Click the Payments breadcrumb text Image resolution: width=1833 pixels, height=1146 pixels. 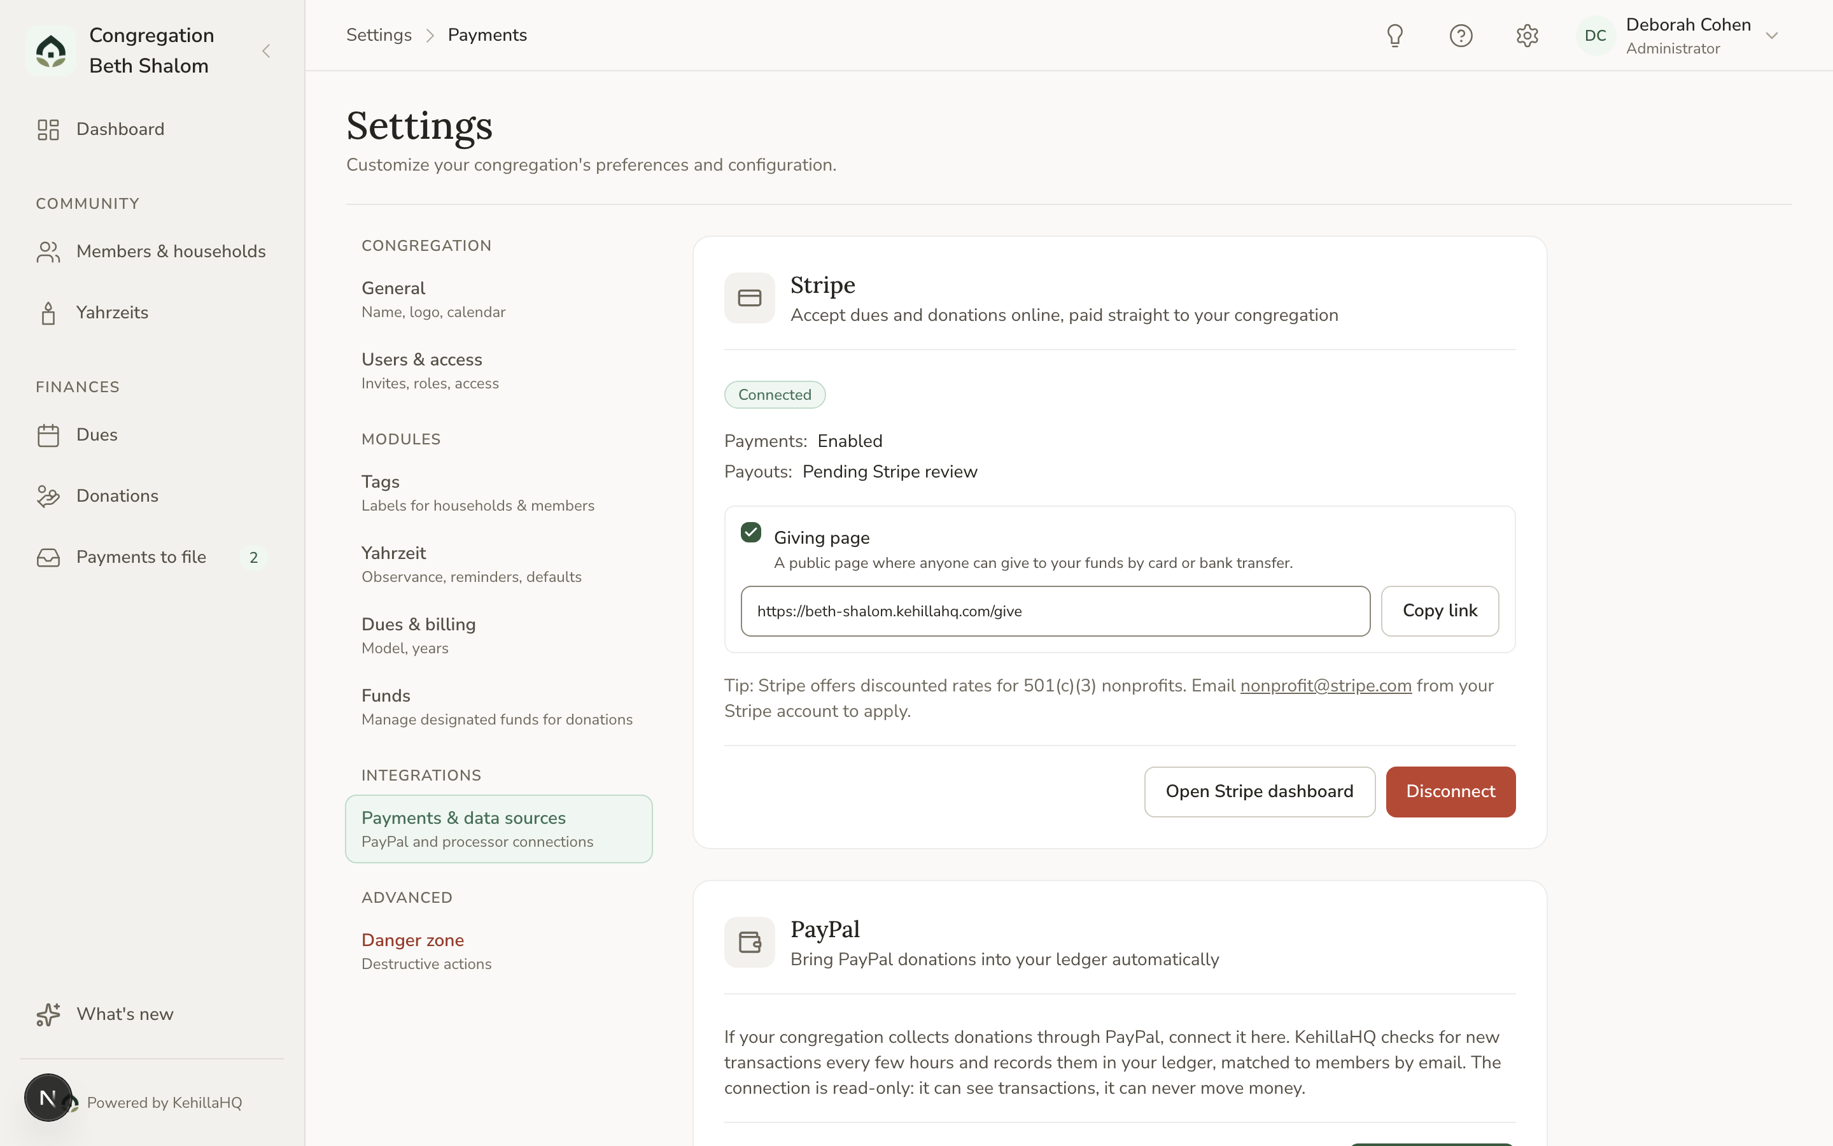click(487, 35)
